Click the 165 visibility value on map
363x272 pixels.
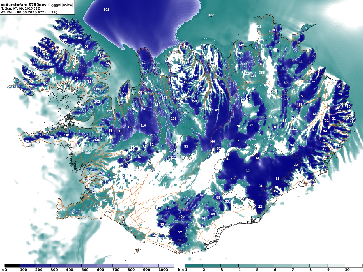tap(254, 76)
